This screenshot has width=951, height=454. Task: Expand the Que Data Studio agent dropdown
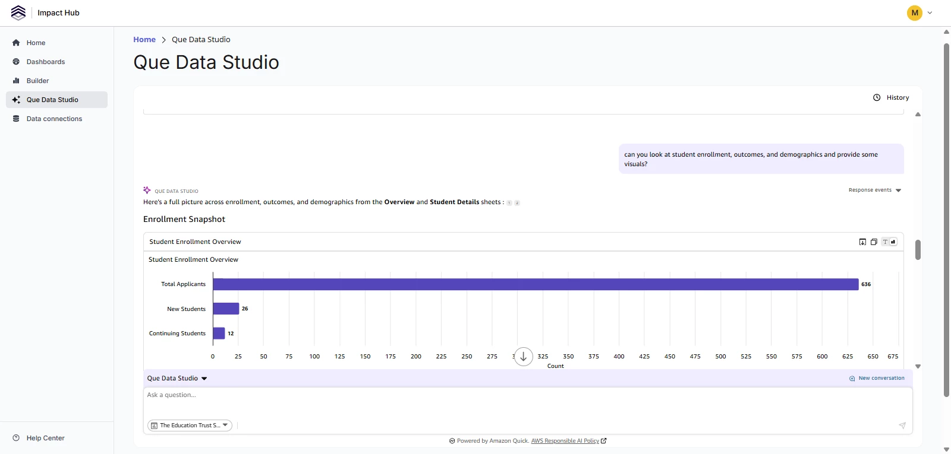point(177,378)
